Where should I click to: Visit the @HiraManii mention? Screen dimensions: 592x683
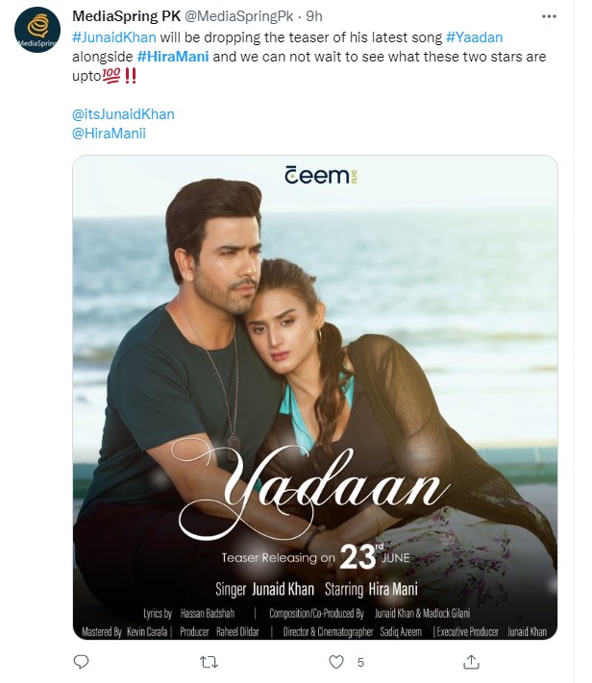(x=109, y=134)
